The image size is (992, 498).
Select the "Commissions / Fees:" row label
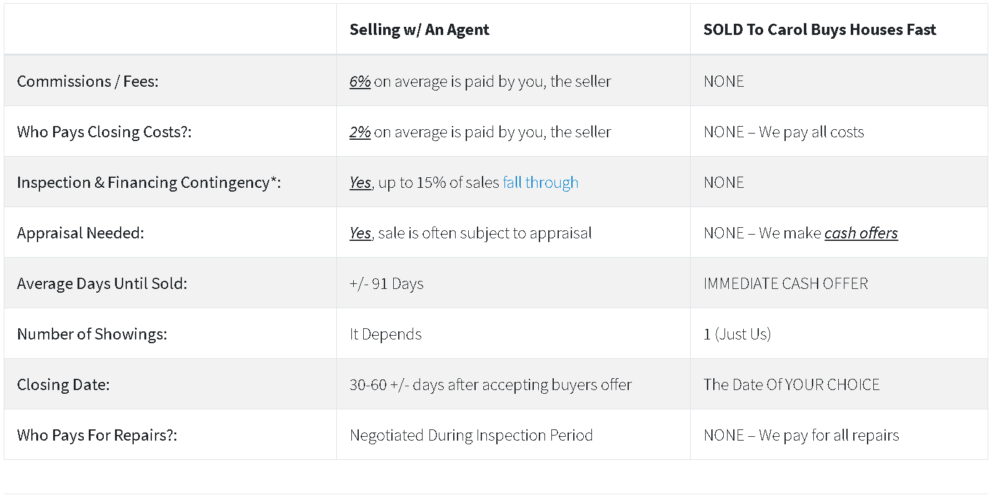pos(88,81)
